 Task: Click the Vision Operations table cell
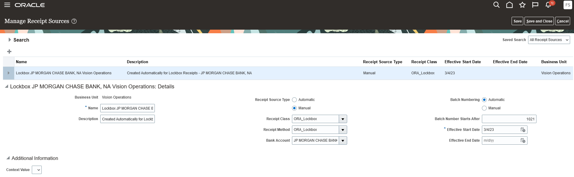tap(556, 73)
